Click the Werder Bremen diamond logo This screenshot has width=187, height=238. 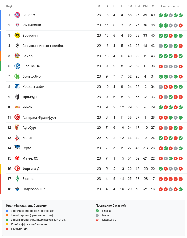[x=17, y=179]
